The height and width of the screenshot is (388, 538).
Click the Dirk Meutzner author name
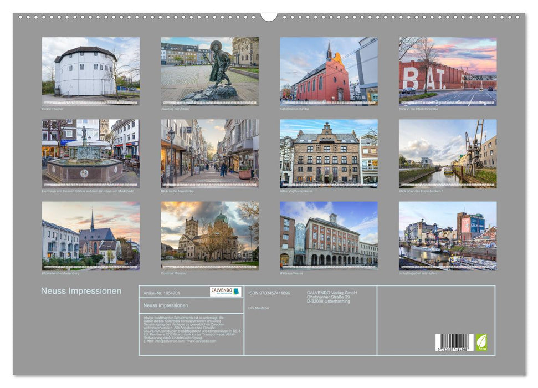(258, 308)
